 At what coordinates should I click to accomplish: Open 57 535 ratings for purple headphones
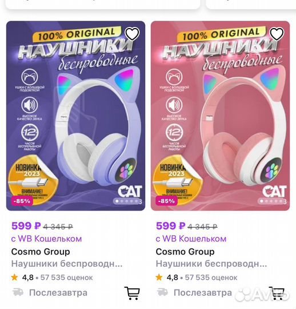66,278
